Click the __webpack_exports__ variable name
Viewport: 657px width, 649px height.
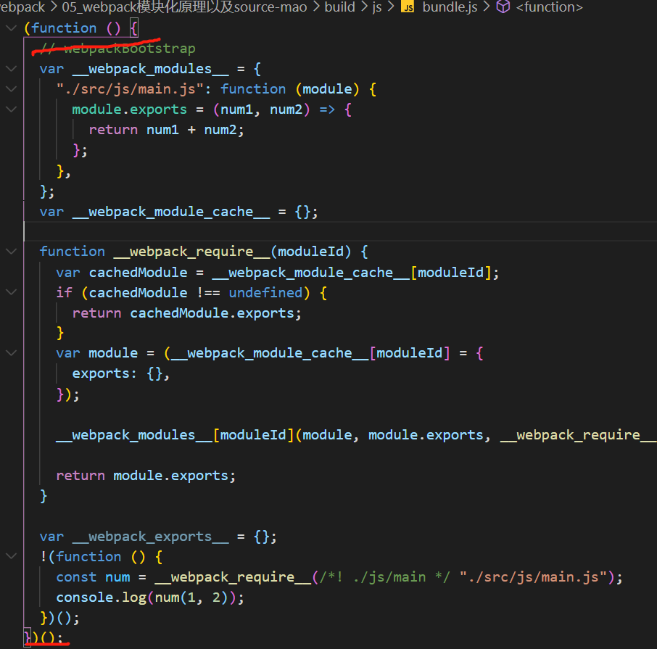point(150,537)
